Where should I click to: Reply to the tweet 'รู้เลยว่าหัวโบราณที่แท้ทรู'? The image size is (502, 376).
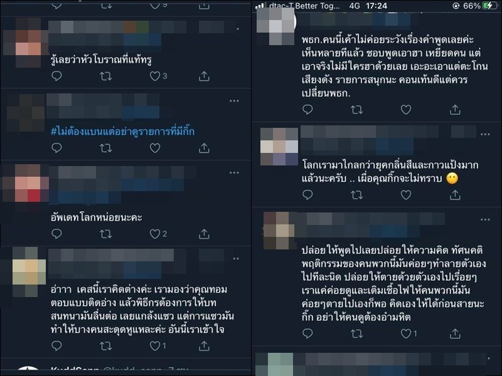56,76
